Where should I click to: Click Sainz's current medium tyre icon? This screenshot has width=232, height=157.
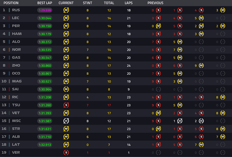[66, 89]
